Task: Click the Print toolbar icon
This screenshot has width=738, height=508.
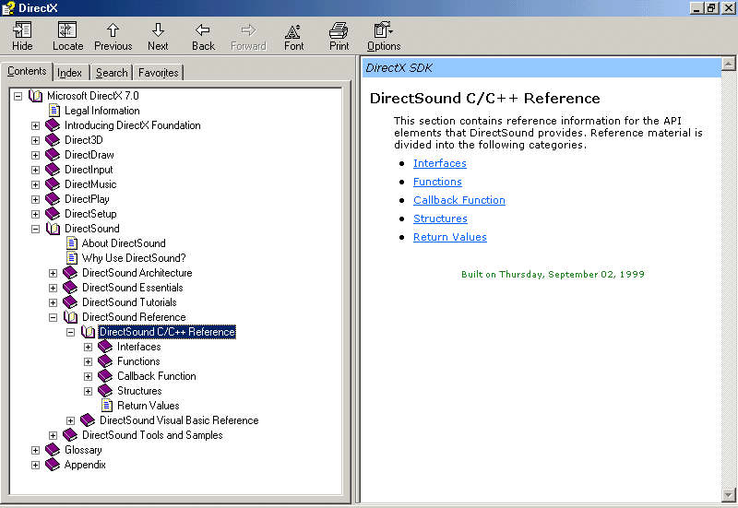Action: coord(339,36)
